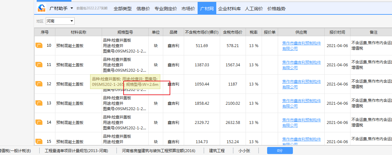Select tax-included price 578.21
Image resolution: width=392 pixels, height=155 pixels.
pos(233,46)
